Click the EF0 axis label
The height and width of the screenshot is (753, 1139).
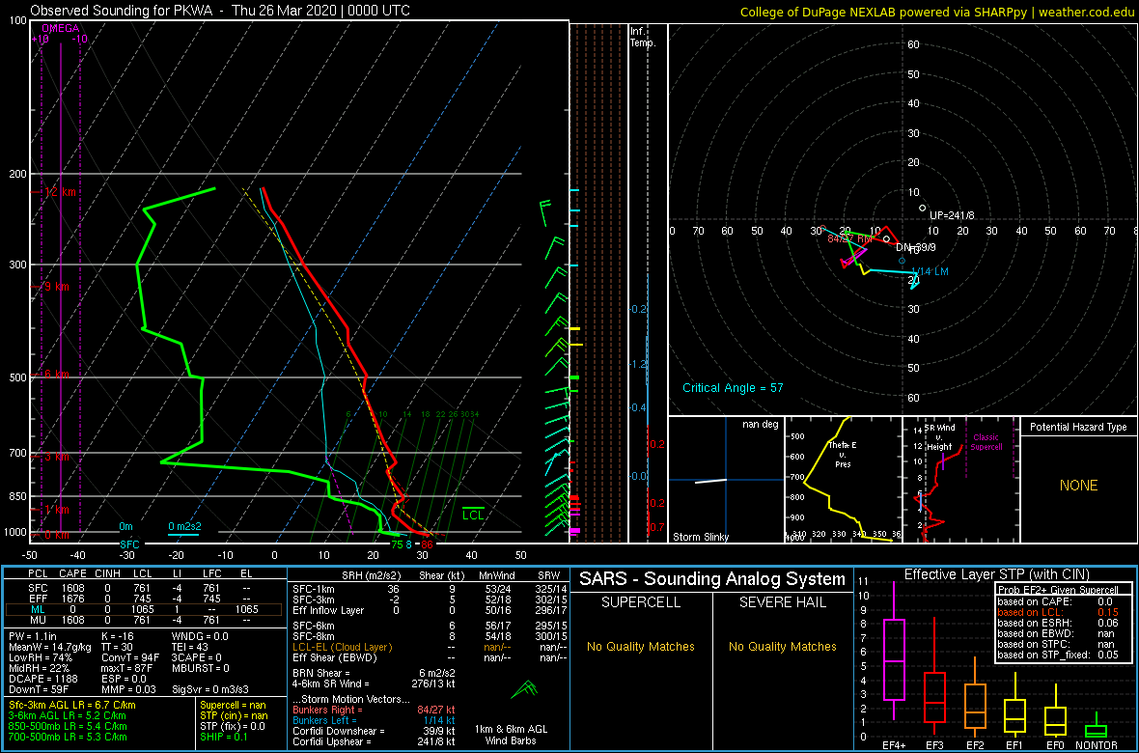(1055, 745)
